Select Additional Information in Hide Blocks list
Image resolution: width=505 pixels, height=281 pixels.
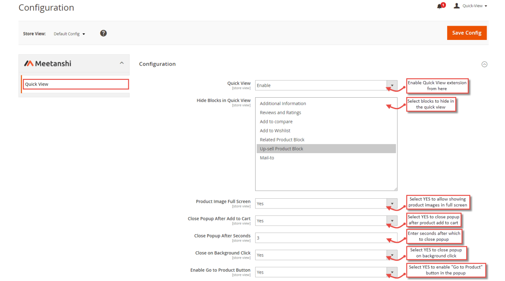click(282, 103)
